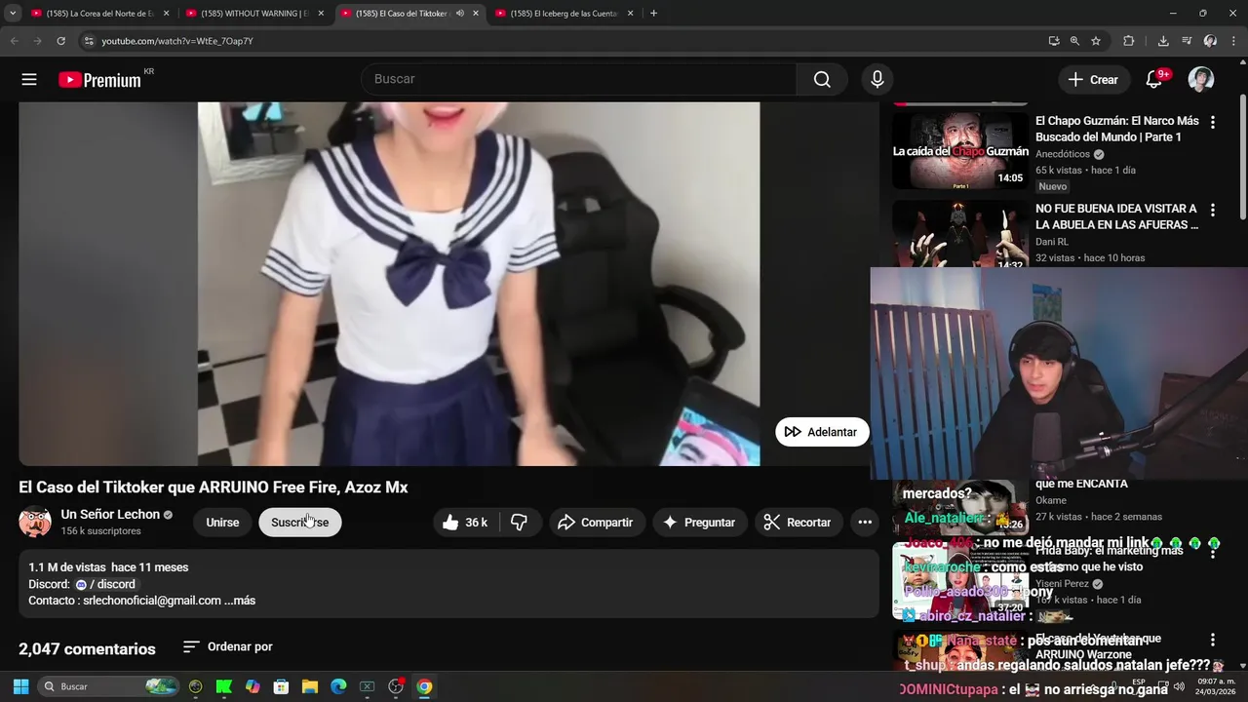Close the La Corea del Norte tab

point(166,14)
